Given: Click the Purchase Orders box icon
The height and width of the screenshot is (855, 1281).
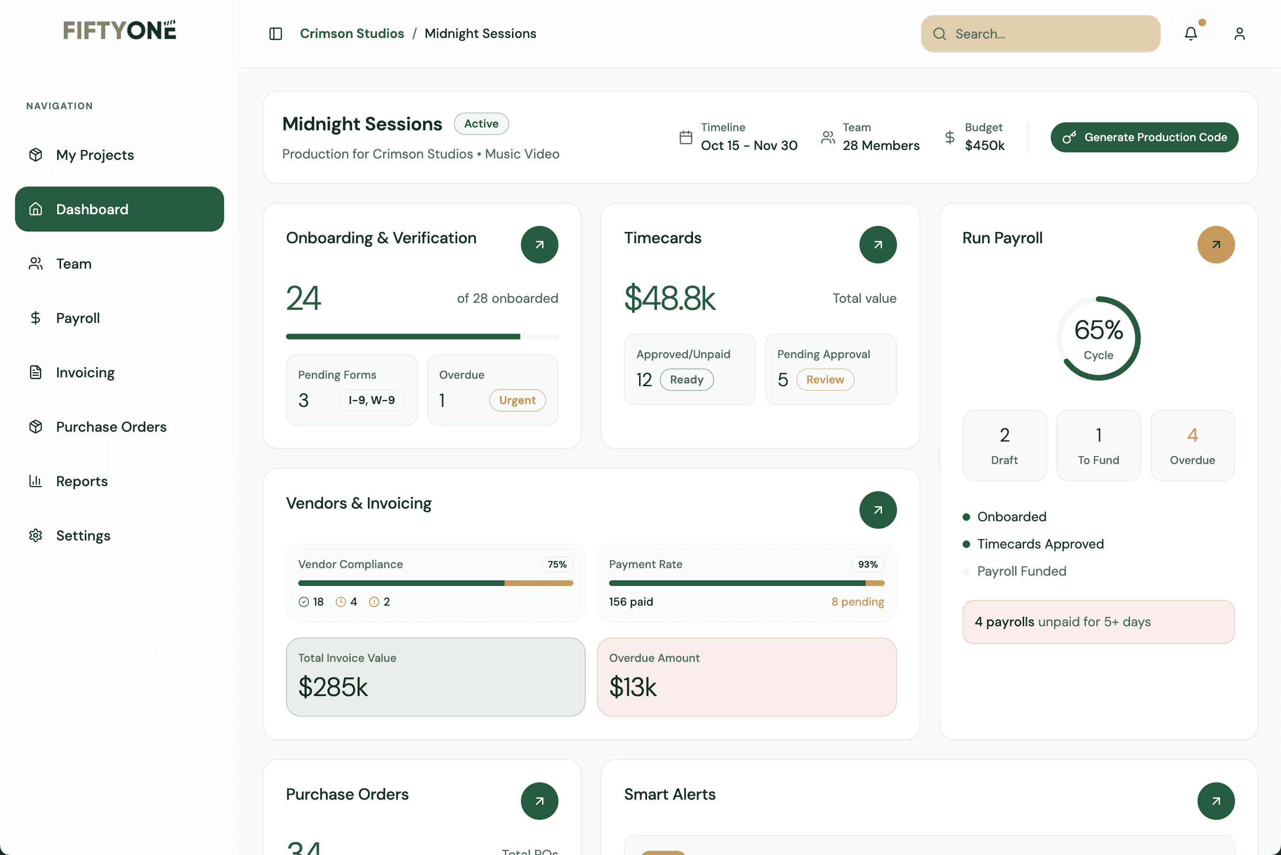Looking at the screenshot, I should [36, 427].
